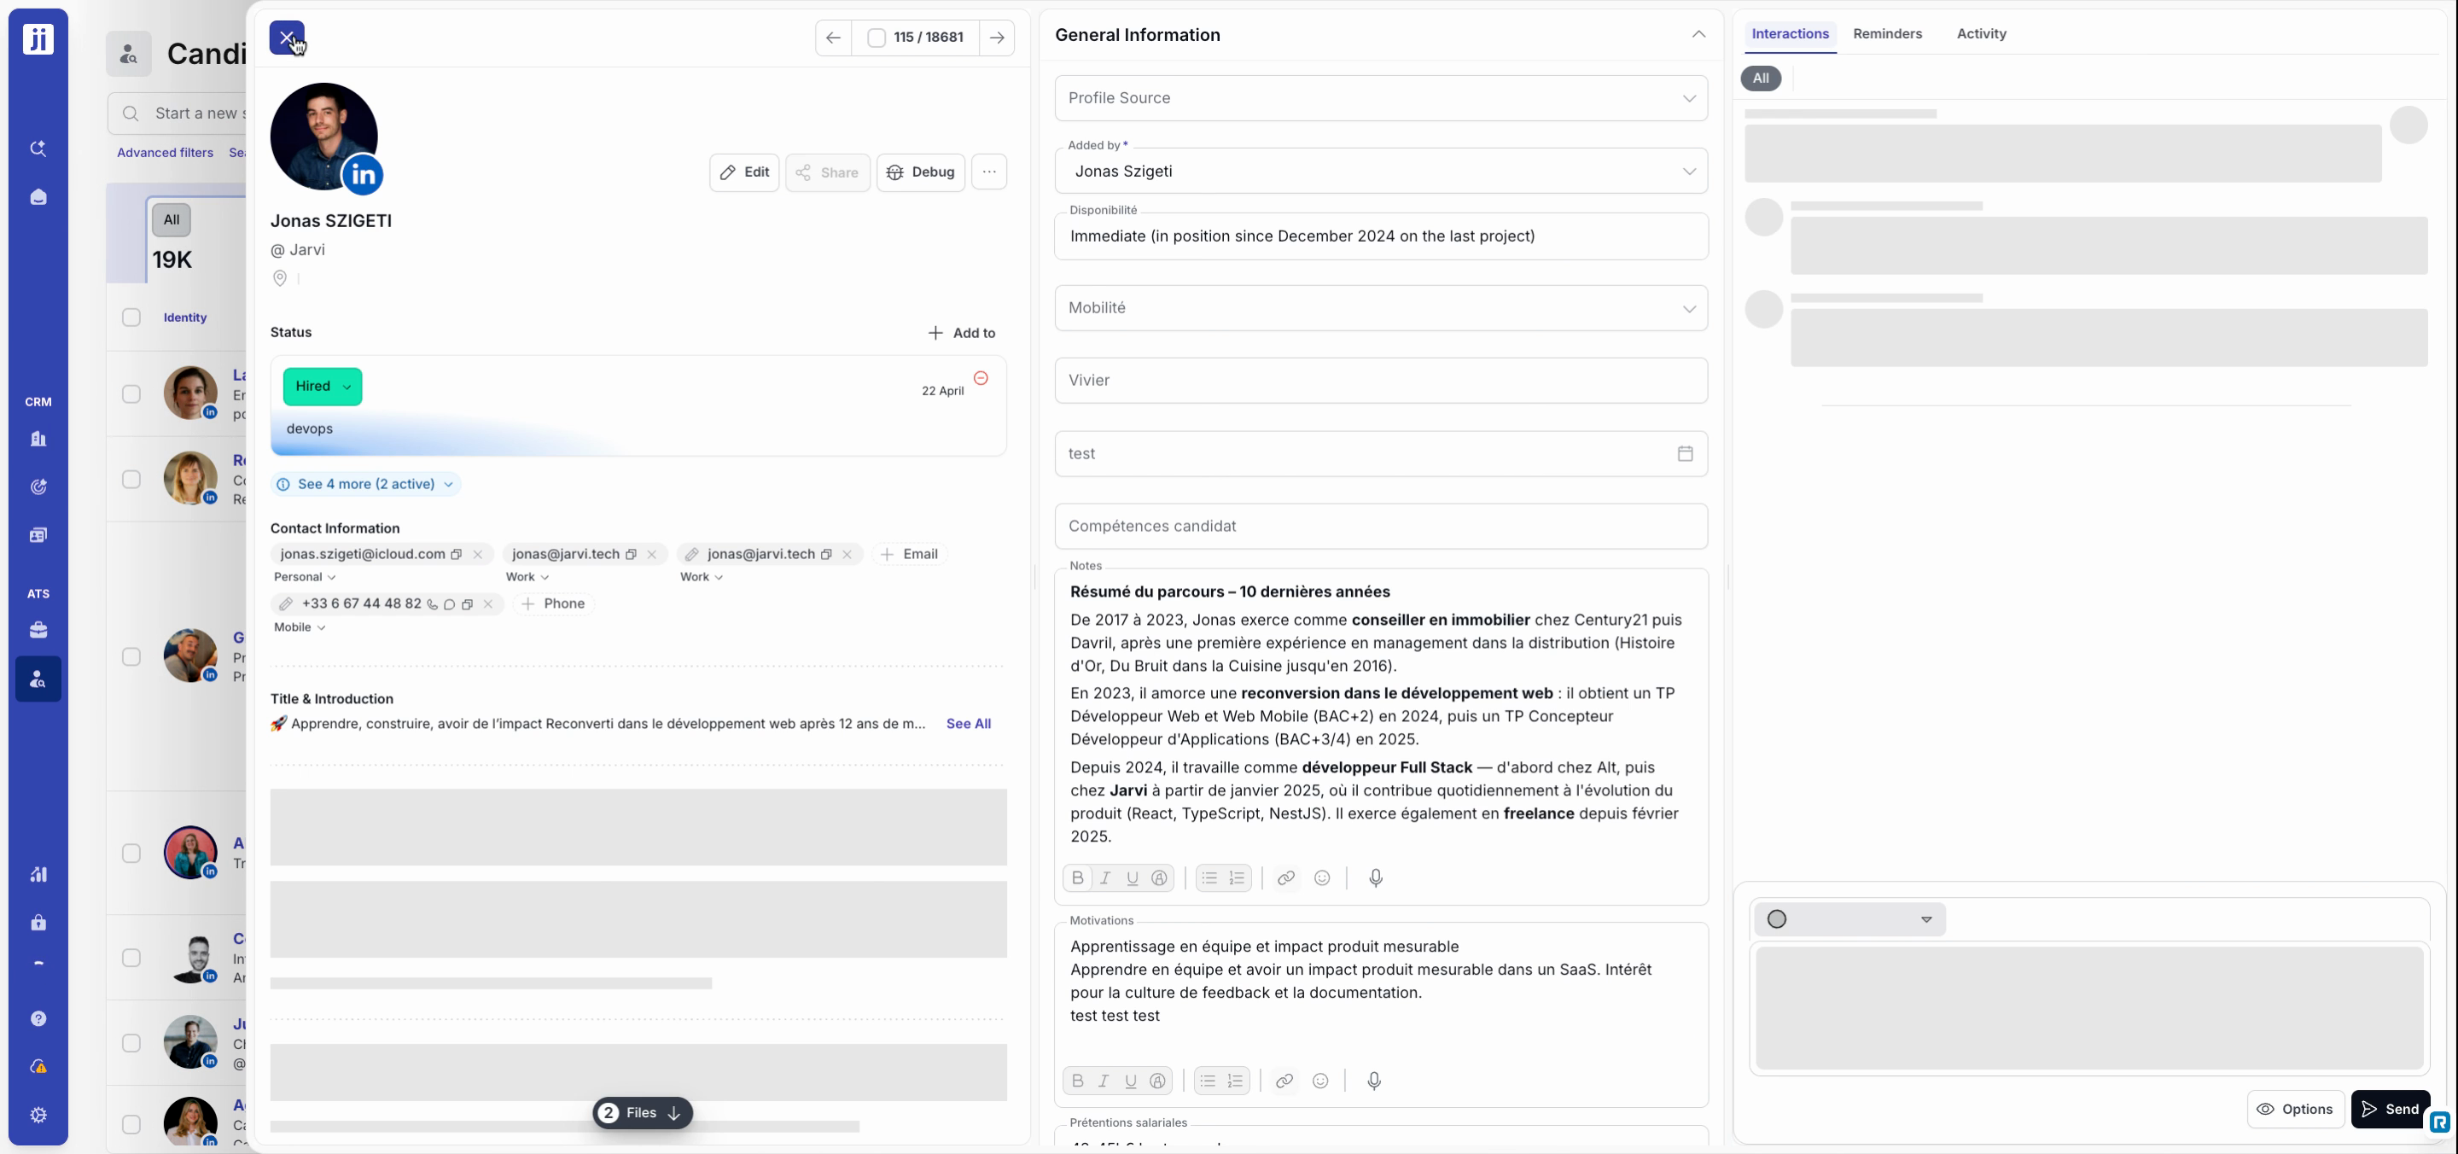The image size is (2458, 1154).
Task: Expand See 4 more (2 active)
Action: (365, 484)
